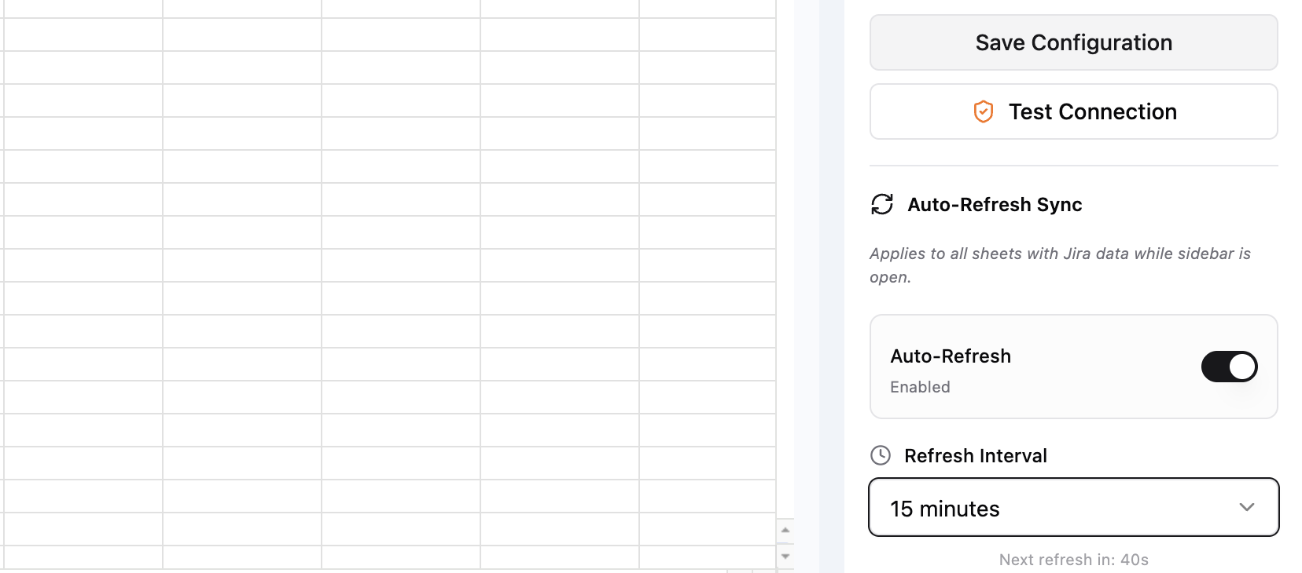Click the Enabled status label

pyautogui.click(x=920, y=386)
